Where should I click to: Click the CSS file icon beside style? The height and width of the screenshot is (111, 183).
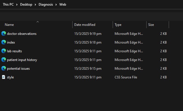(x=4, y=77)
